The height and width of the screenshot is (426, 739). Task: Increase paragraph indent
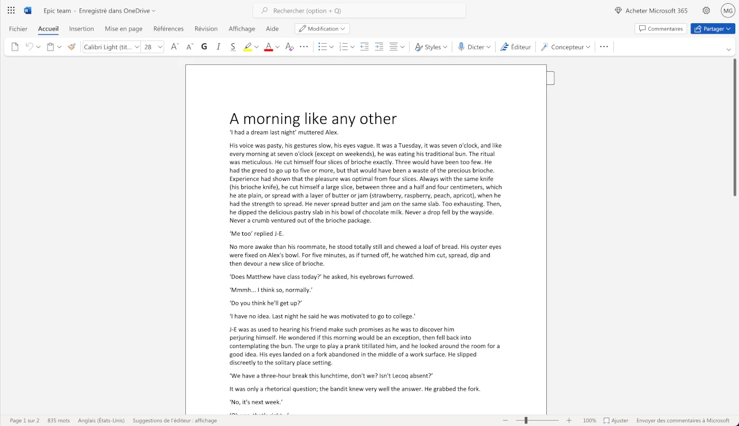coord(379,46)
